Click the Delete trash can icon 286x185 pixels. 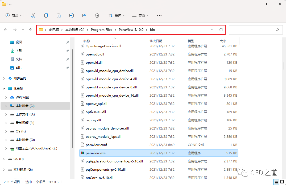pyautogui.click(x=97, y=15)
